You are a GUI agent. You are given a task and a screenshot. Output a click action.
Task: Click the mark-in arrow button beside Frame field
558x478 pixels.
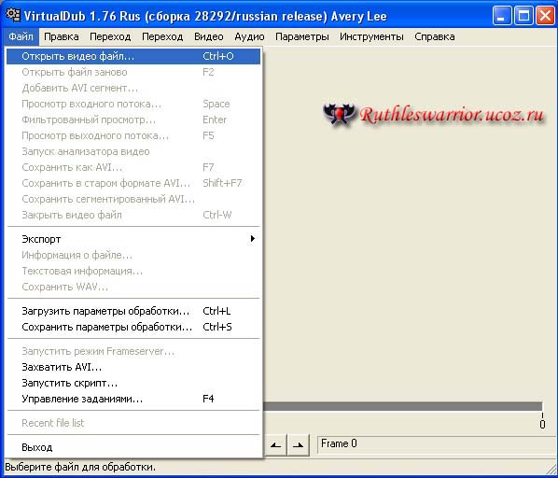[276, 444]
